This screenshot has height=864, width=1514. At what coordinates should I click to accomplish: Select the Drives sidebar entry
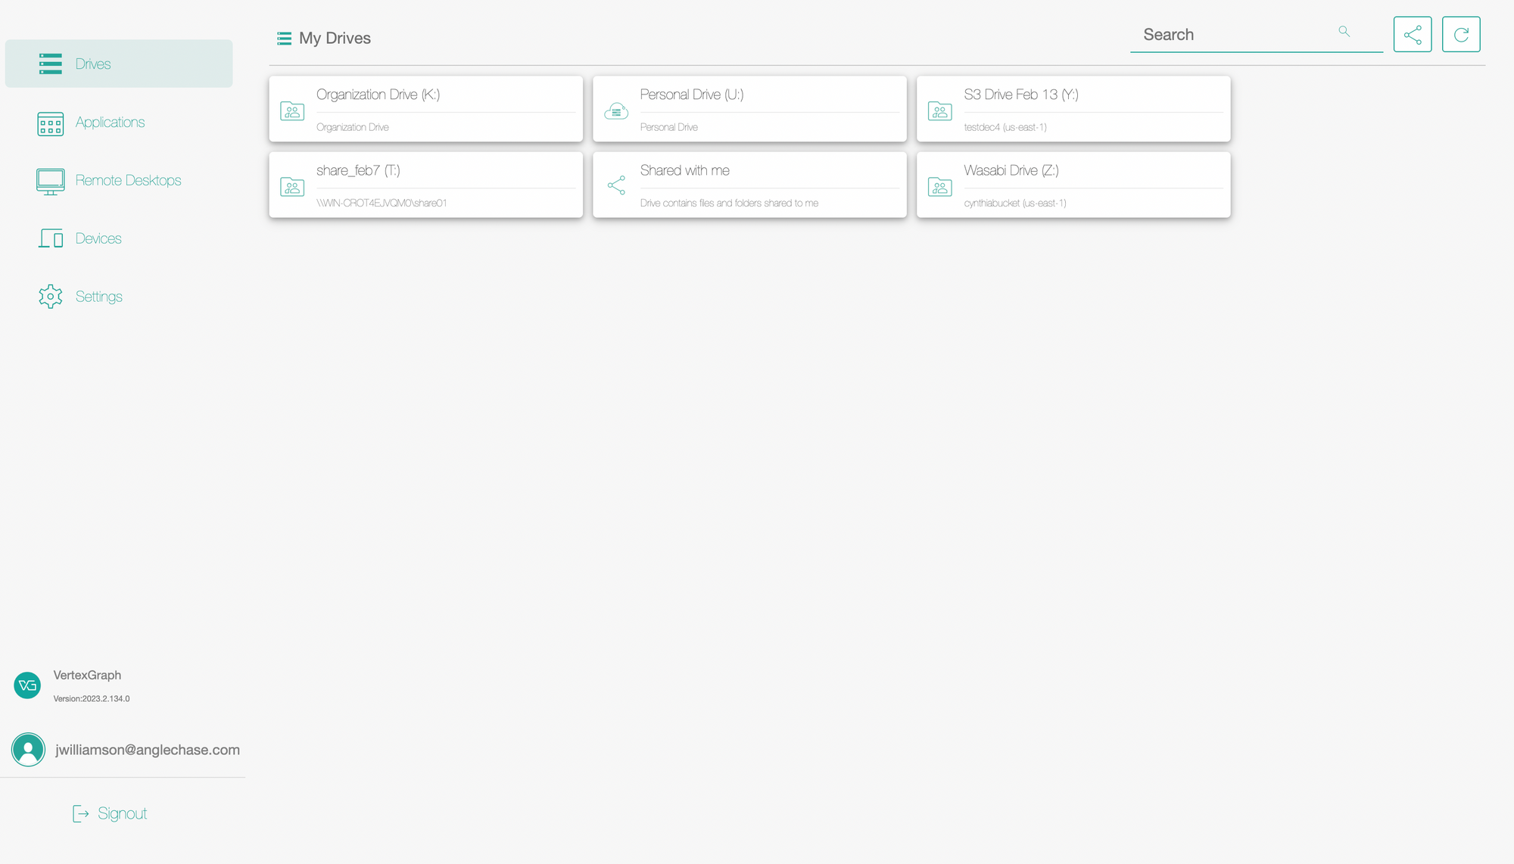pyautogui.click(x=92, y=64)
